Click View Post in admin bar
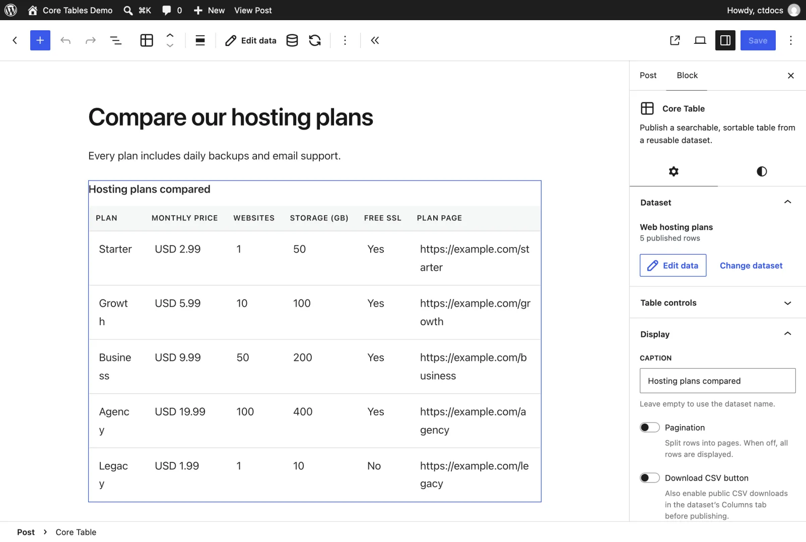 [x=253, y=10]
